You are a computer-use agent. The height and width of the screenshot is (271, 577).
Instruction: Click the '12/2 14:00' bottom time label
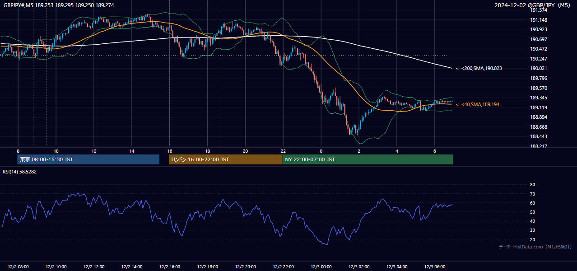132,267
